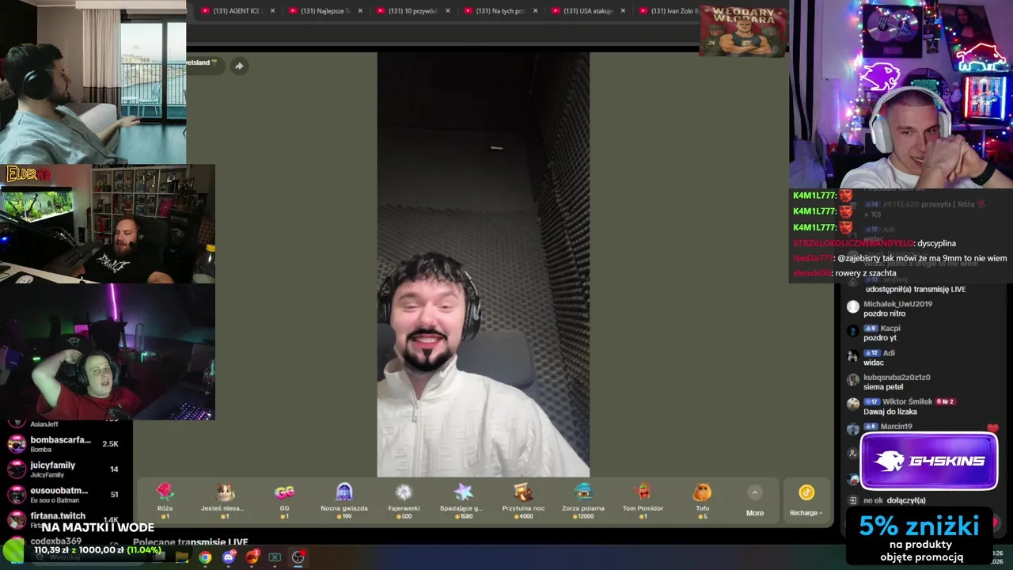Click the 'udostępnił(a) transmisję LIVE' notice
The height and width of the screenshot is (570, 1013).
(916, 289)
